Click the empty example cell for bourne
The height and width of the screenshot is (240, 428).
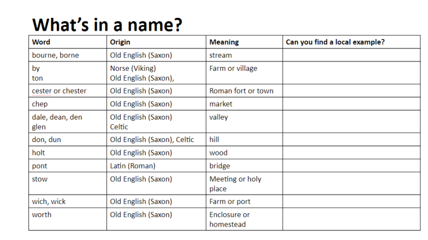pos(351,55)
